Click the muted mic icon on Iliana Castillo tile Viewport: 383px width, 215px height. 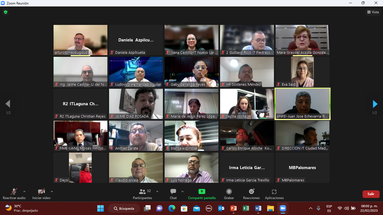point(167,53)
